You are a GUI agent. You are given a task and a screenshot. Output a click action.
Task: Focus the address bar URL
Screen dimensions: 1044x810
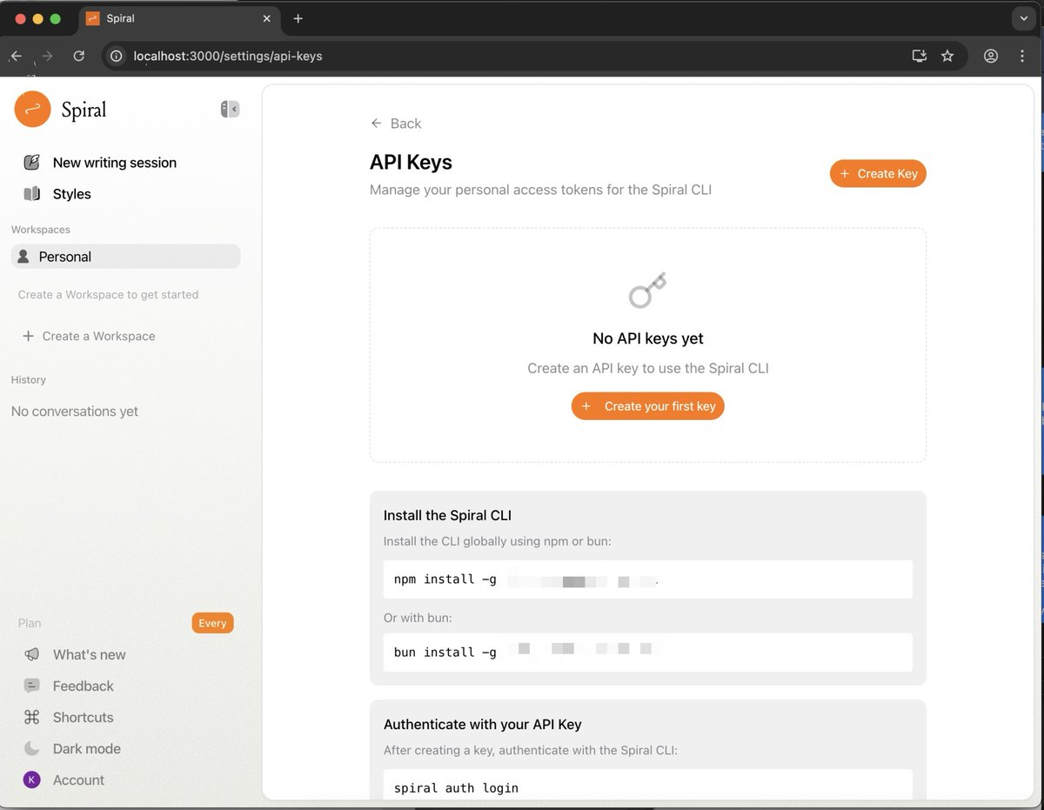228,56
